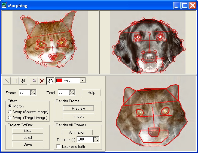Load a project
Viewport: 198px width, 153px height.
[28, 137]
